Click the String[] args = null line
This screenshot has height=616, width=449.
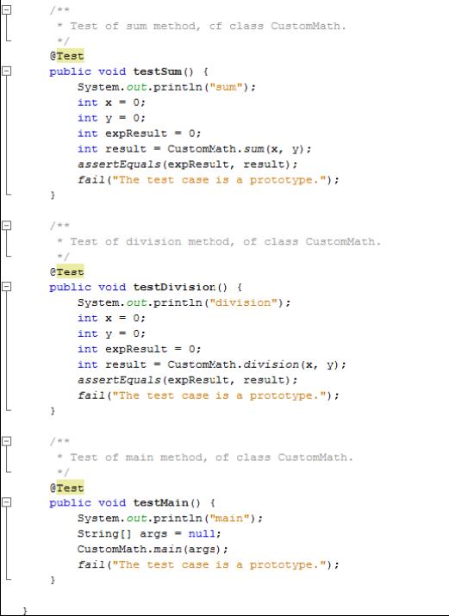[149, 534]
